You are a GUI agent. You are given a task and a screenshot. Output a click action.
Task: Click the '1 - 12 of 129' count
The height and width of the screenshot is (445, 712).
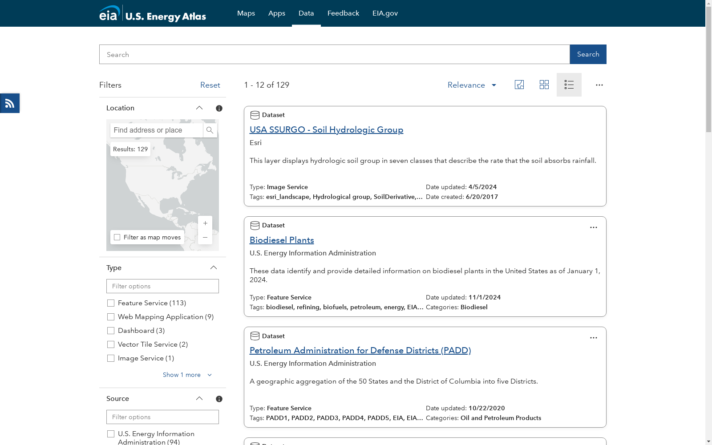267,85
